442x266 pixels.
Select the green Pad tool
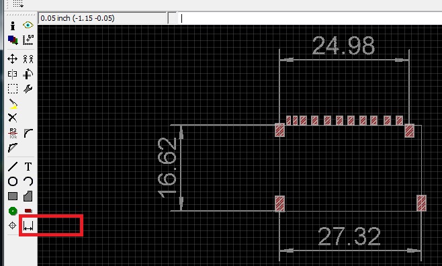pyautogui.click(x=13, y=211)
